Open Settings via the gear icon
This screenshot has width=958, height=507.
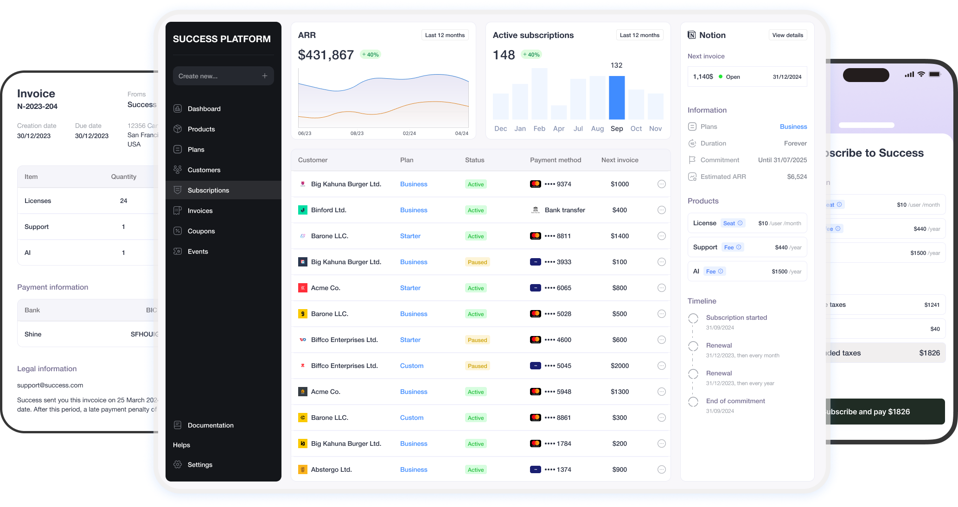tap(178, 464)
